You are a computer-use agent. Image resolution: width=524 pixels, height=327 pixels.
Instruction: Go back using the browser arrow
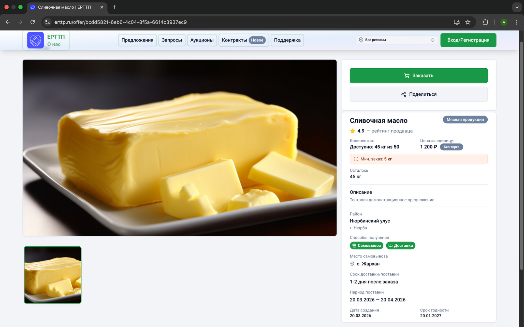(8, 22)
